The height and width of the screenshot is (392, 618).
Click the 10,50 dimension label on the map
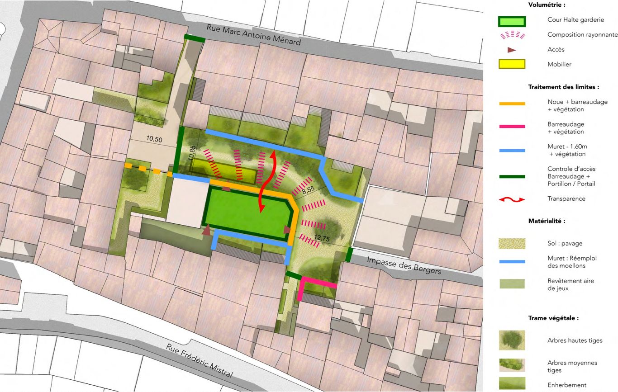point(154,140)
